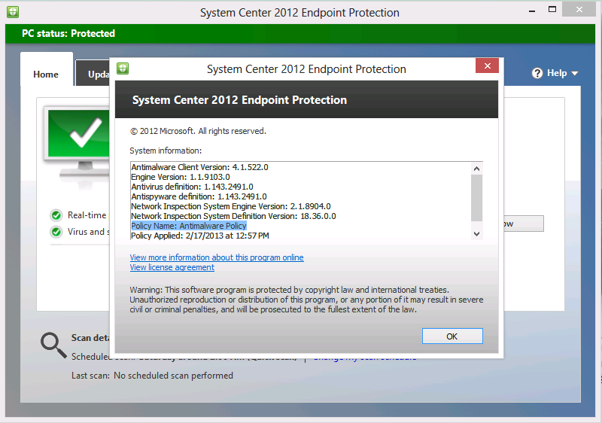The width and height of the screenshot is (602, 423).
Task: Click the 'PC status: Protected' banner text
Action: click(68, 33)
